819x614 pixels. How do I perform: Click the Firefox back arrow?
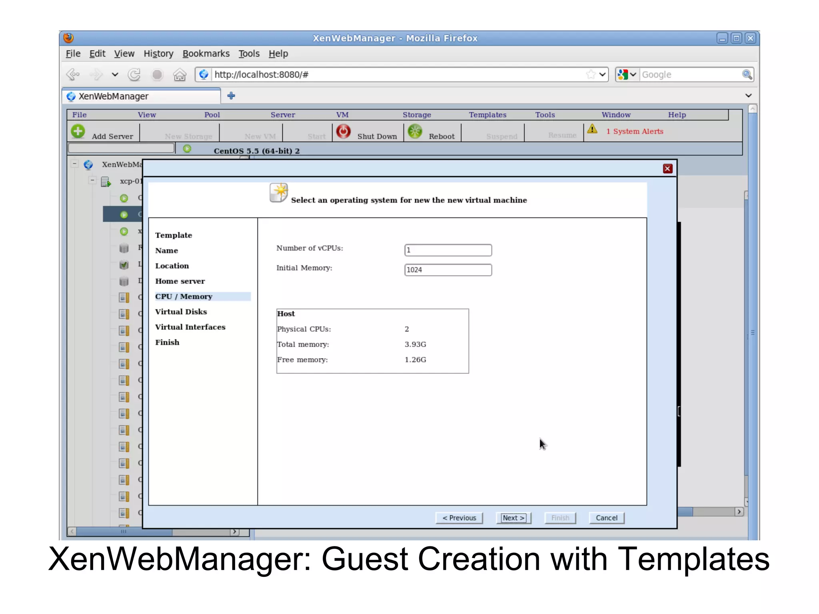click(74, 74)
